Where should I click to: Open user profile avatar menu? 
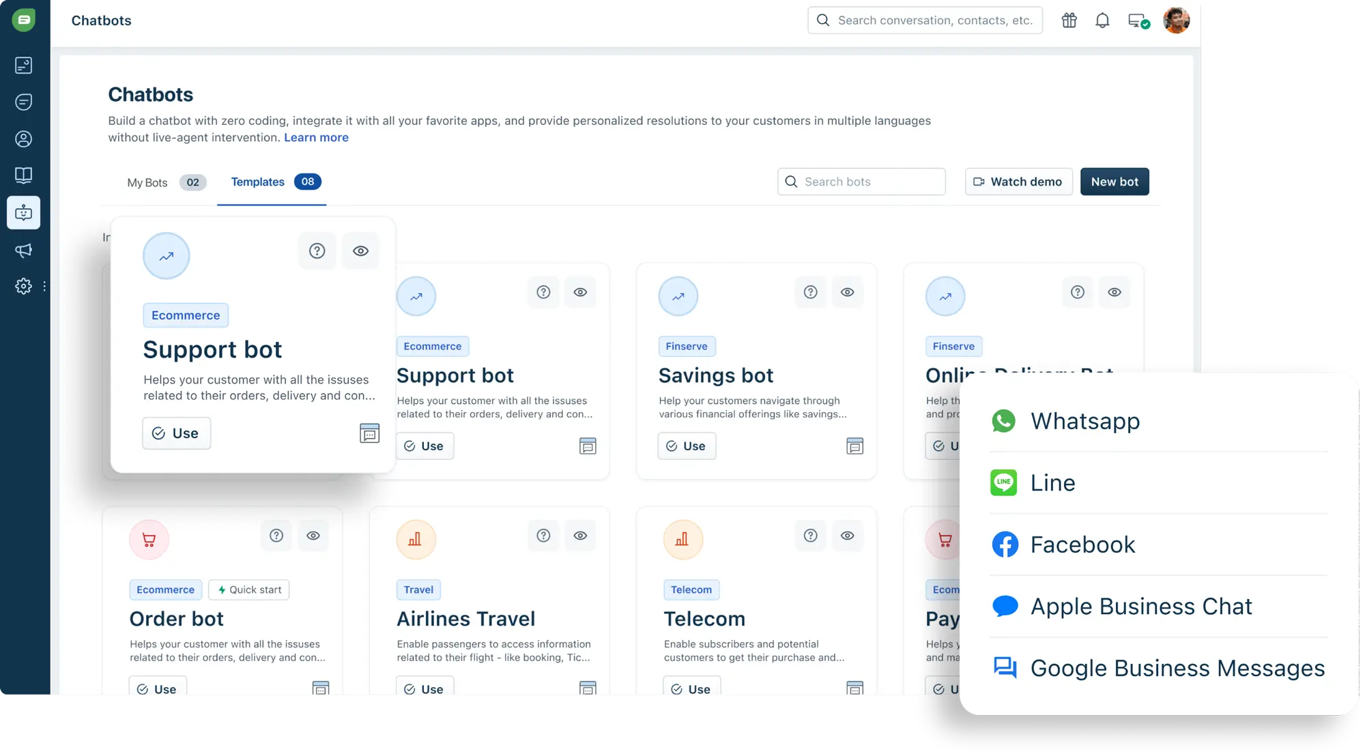point(1176,20)
